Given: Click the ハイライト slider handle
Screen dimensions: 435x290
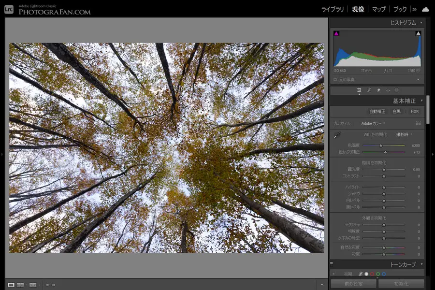Looking at the screenshot, I should click(384, 188).
